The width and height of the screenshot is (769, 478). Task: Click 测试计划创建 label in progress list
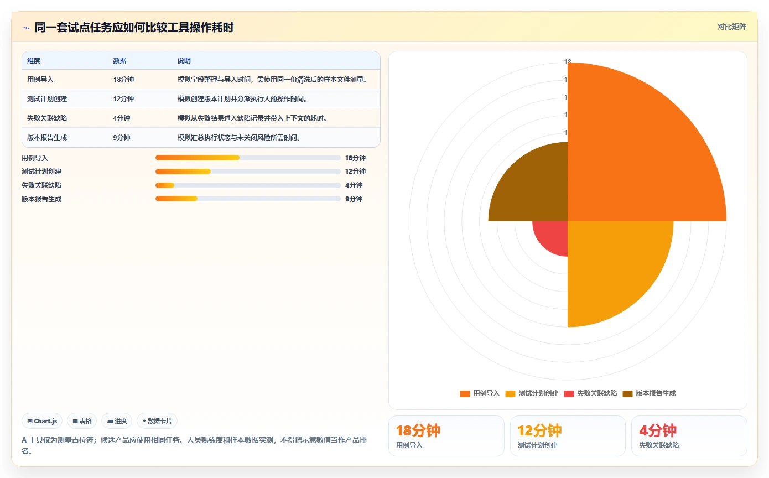point(41,172)
